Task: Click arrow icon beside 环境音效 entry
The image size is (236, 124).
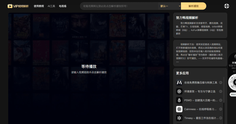Action: tap(220, 91)
